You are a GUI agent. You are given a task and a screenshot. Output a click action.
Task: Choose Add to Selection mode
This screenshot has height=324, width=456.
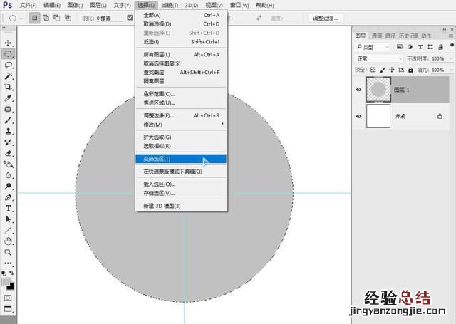(46, 18)
